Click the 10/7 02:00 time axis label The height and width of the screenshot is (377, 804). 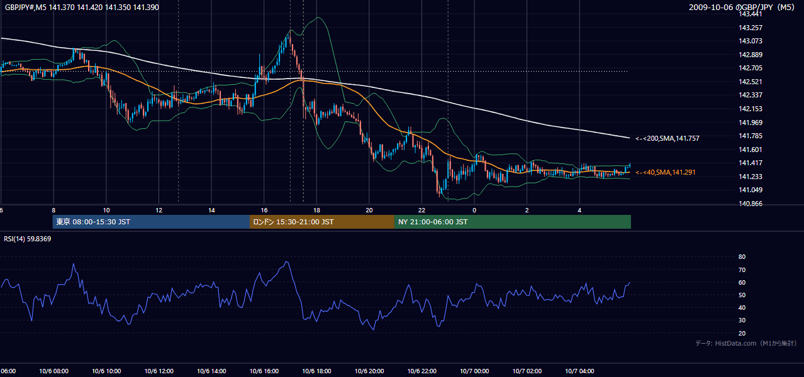pyautogui.click(x=527, y=371)
